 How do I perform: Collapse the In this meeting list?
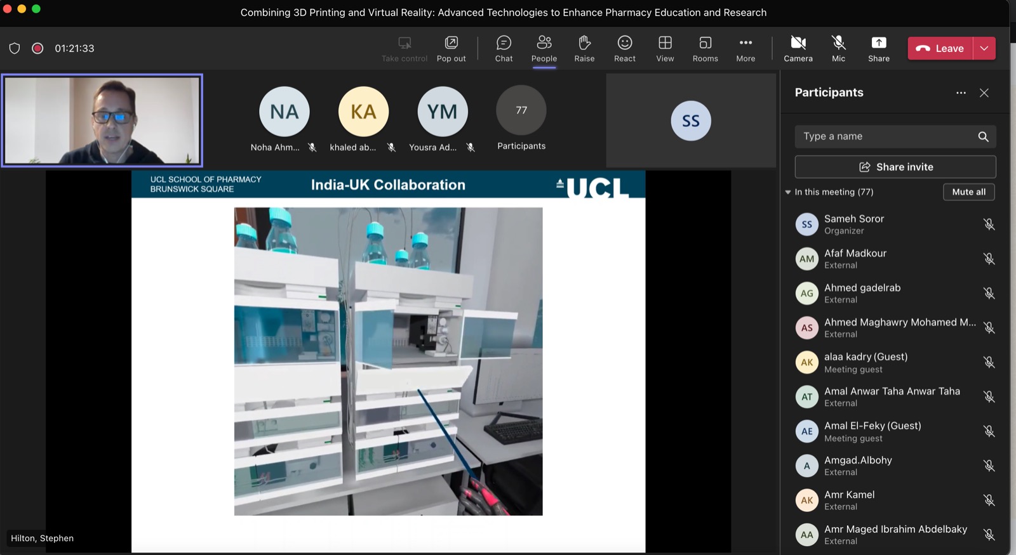(788, 192)
